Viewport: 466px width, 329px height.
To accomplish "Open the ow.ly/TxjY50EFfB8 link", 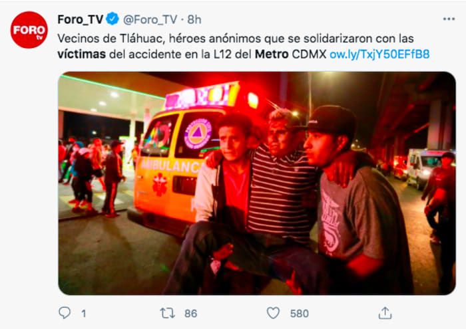I will 379,55.
